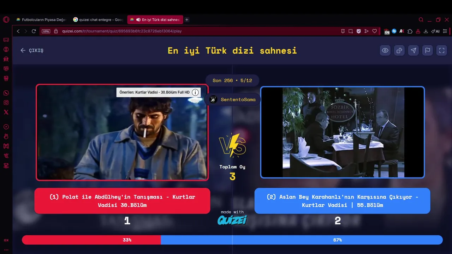Open extension icon with 176 badge

pos(387,31)
